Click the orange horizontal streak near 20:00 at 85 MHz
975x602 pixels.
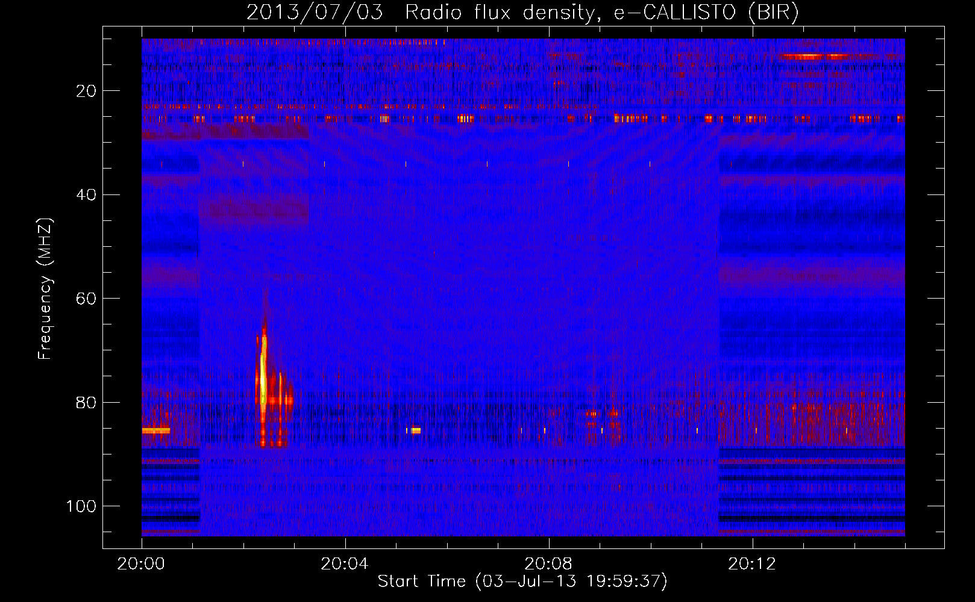click(156, 430)
